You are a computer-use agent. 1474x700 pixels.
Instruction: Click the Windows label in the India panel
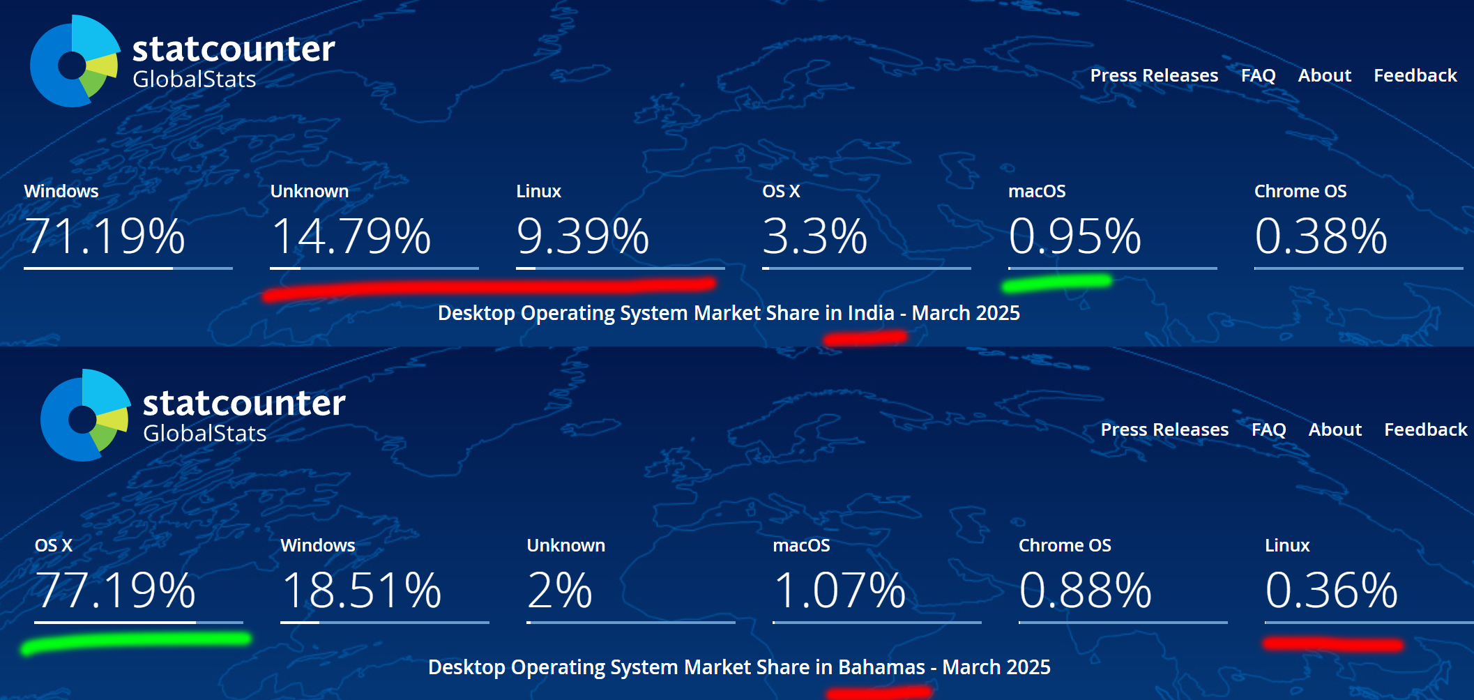coord(61,191)
